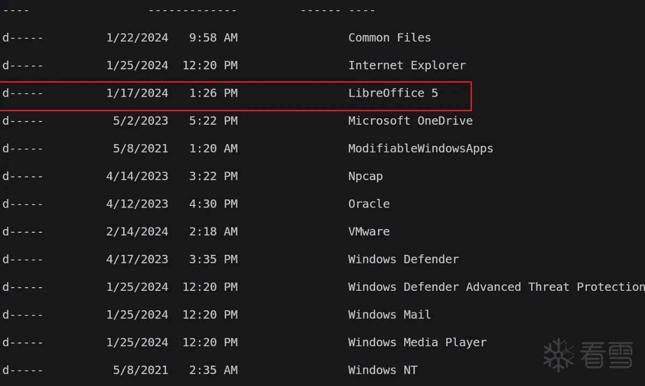Click the 1/17/2024 date value
645x386 pixels.
(137, 93)
